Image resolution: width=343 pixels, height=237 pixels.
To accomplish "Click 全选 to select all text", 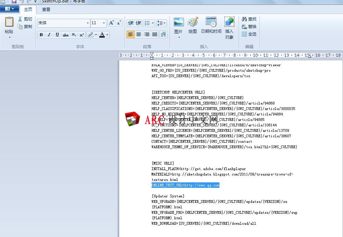I will [249, 34].
